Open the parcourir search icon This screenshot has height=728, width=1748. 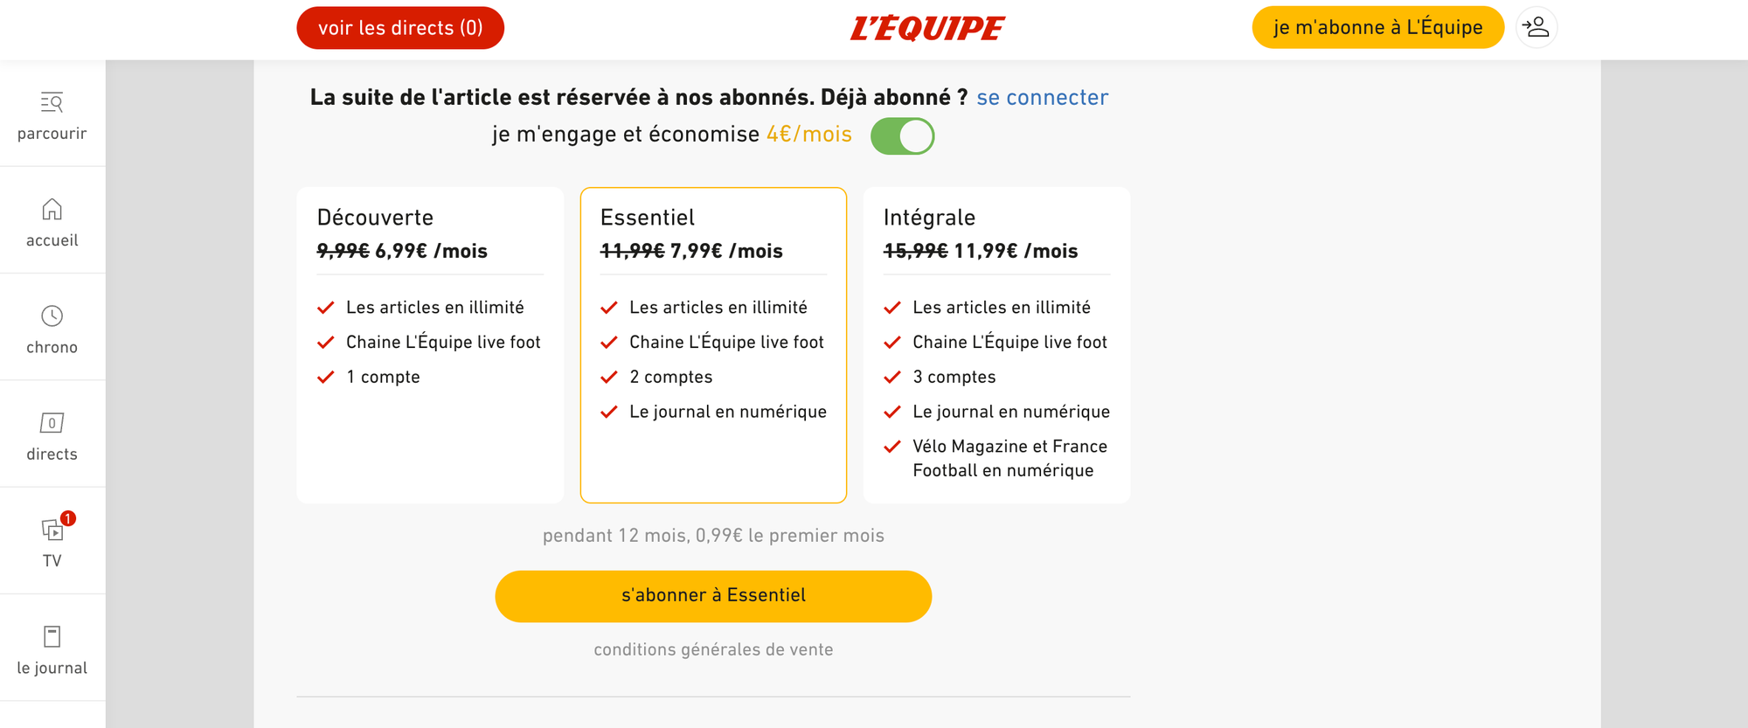pyautogui.click(x=52, y=102)
